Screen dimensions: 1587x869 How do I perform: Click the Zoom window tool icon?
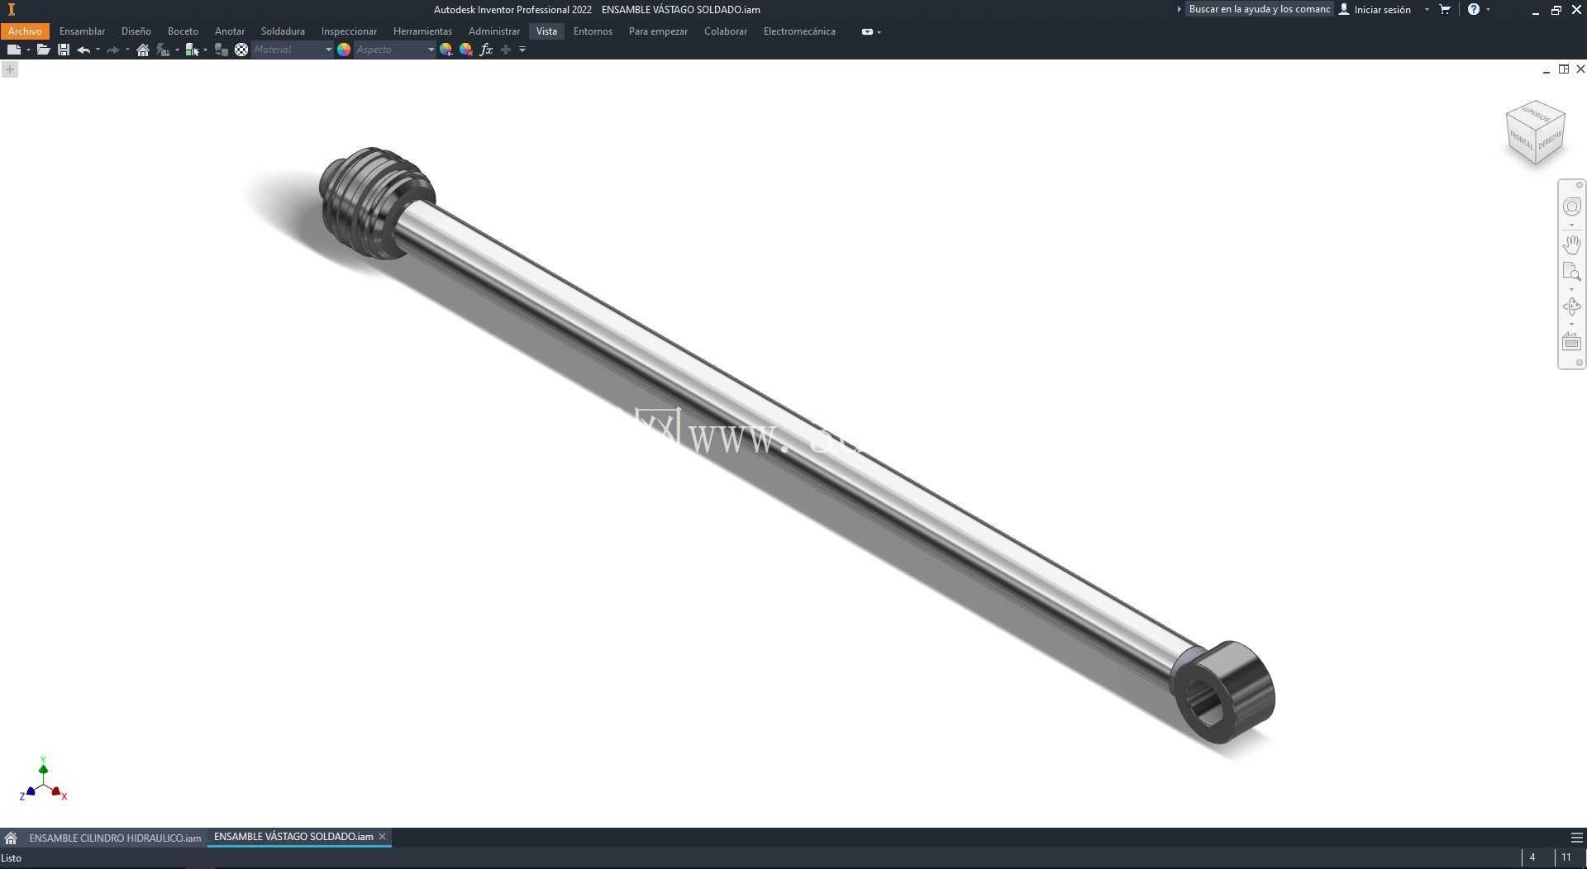(1571, 272)
